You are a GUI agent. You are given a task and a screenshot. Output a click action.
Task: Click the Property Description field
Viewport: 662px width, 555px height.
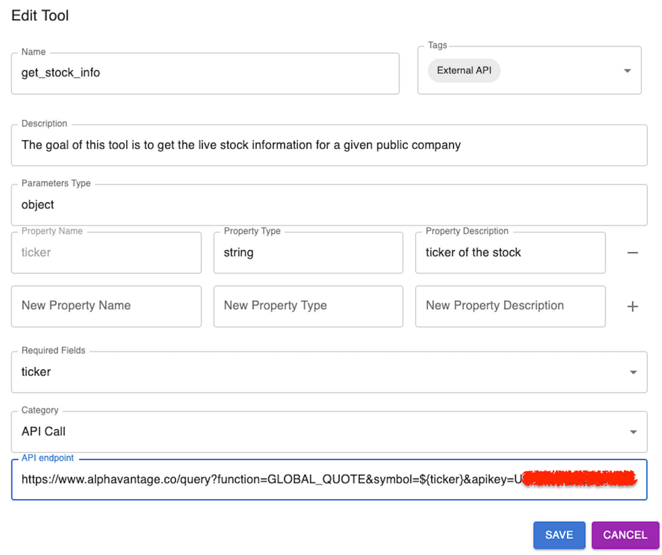tap(510, 252)
